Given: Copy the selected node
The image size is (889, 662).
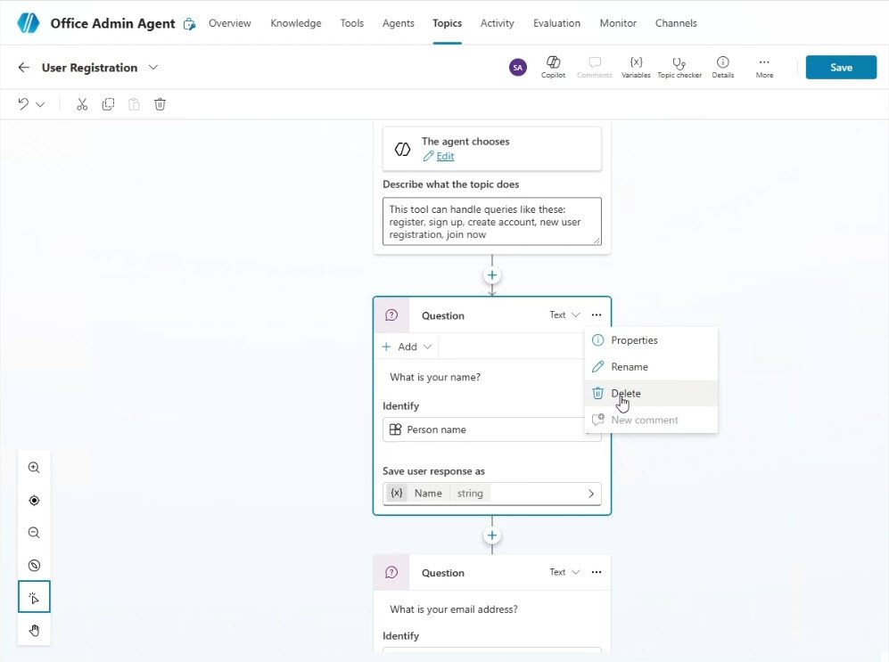Looking at the screenshot, I should point(108,104).
